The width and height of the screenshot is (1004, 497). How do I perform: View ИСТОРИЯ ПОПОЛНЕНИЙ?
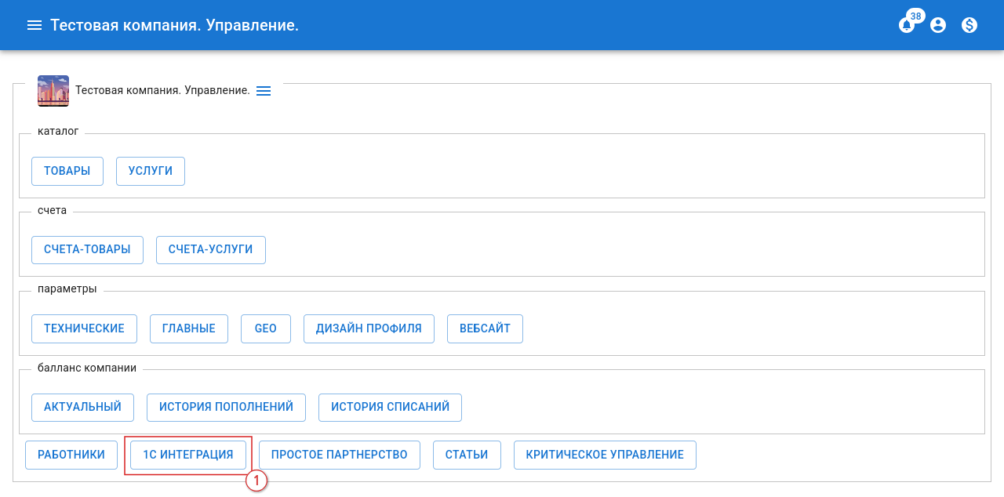226,407
